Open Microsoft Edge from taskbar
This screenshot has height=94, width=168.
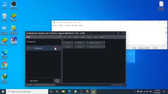tap(69, 92)
